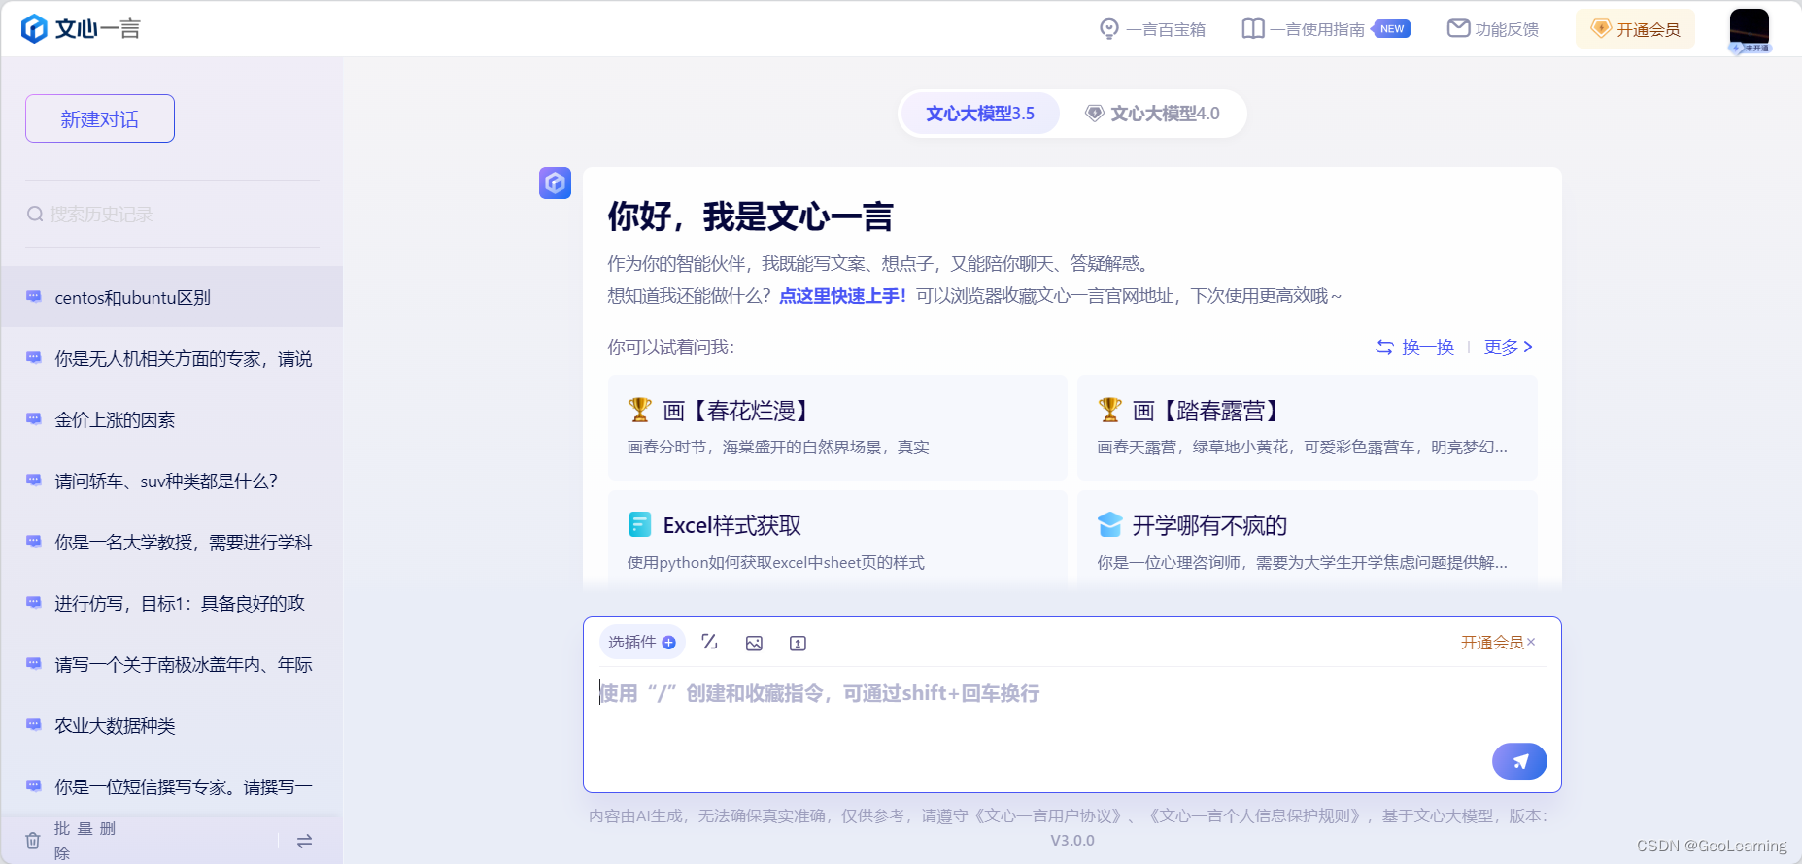Open chat '请写一个关于南极冰盖年内'

coord(172,664)
